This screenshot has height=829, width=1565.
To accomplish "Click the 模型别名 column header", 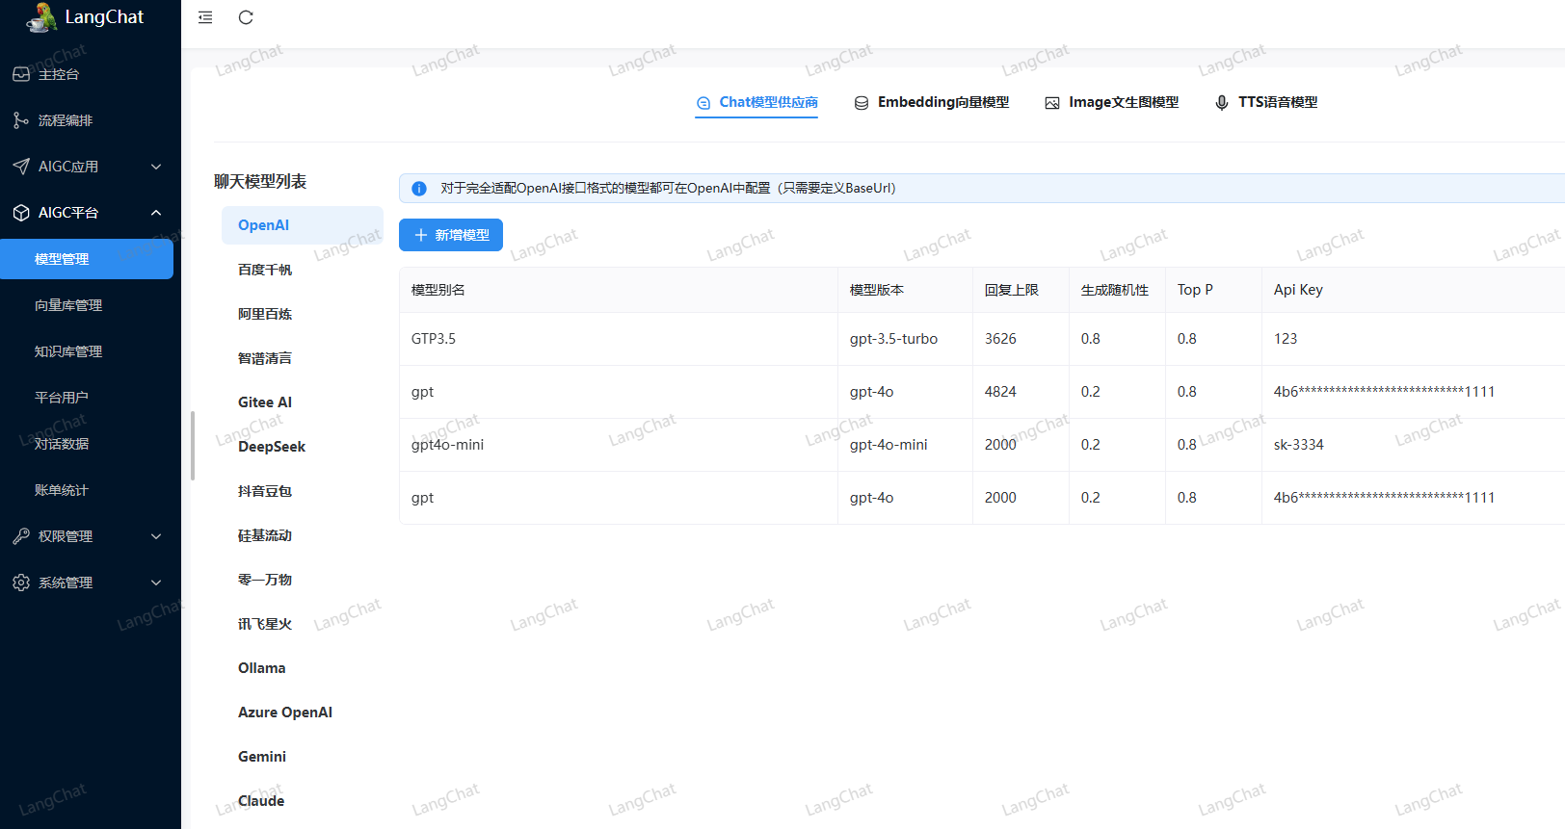I will (x=619, y=290).
